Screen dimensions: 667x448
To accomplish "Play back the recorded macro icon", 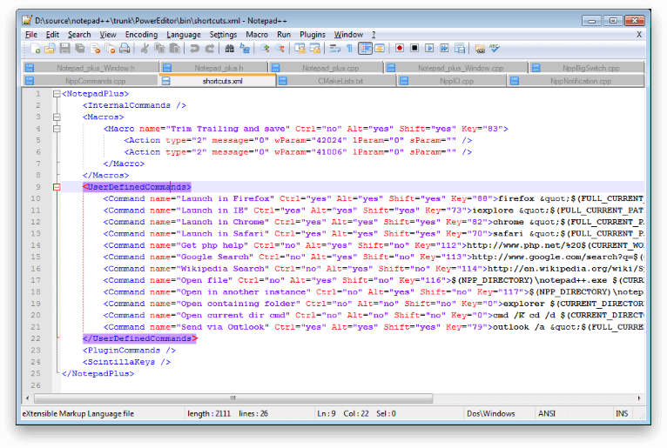I will tap(429, 48).
